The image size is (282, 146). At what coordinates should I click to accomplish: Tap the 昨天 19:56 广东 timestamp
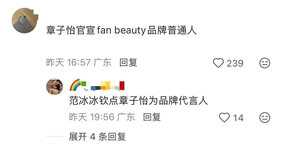[102, 117]
